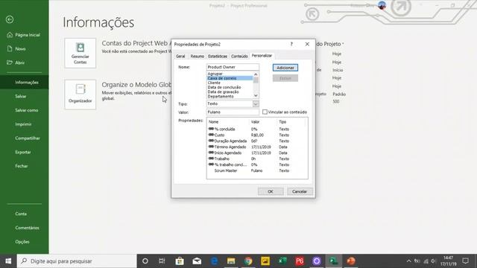Click Salvar como in the sidebar
The width and height of the screenshot is (477, 268).
27,110
